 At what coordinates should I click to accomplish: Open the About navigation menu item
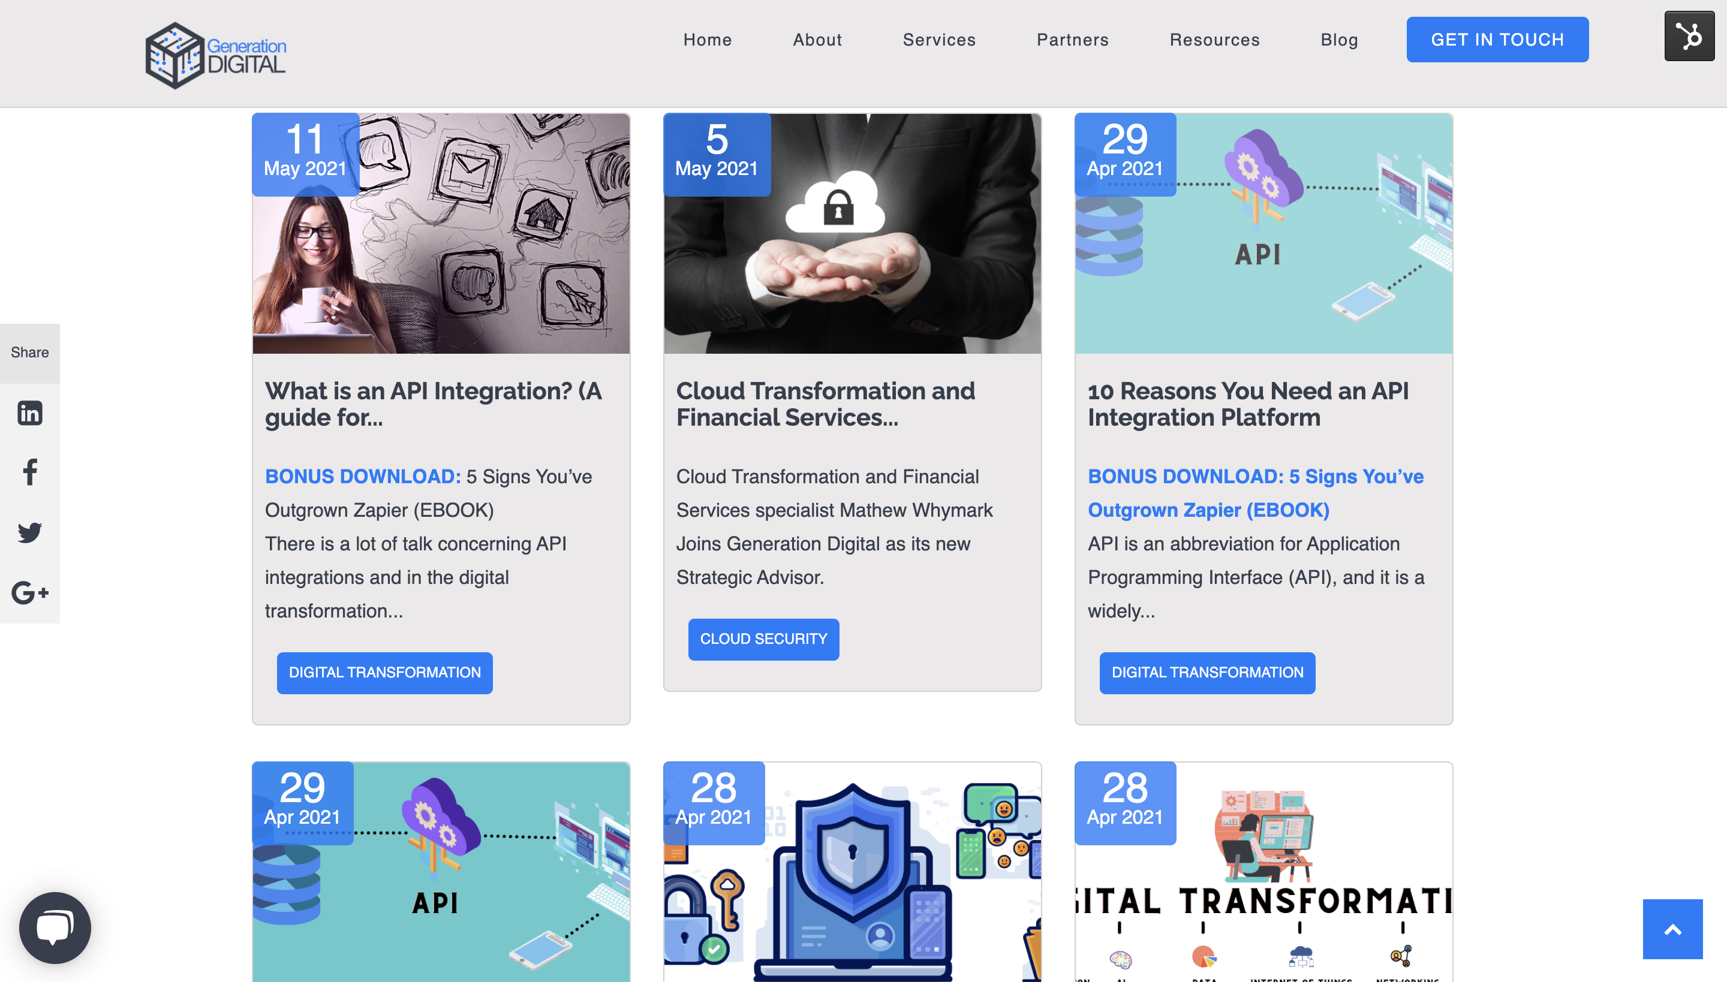819,39
